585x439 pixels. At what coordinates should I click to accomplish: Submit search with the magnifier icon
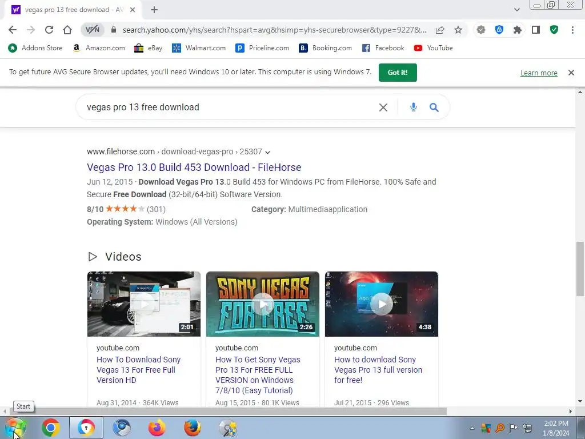coord(434,107)
